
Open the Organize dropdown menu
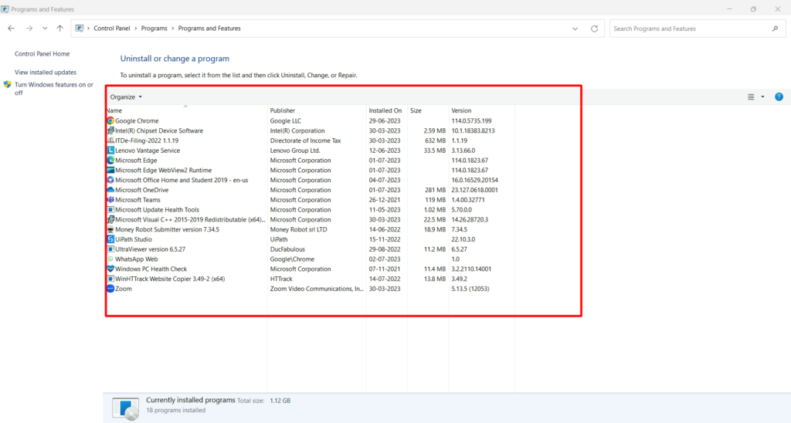(x=126, y=97)
